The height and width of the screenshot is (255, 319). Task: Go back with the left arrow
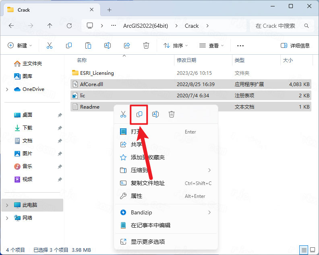11,26
